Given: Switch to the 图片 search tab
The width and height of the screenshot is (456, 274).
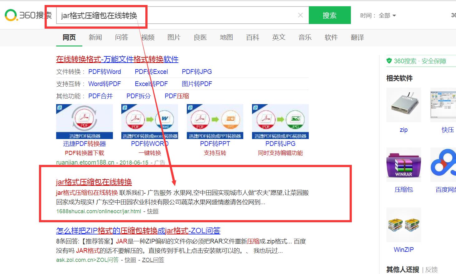Looking at the screenshot, I should pyautogui.click(x=174, y=37).
